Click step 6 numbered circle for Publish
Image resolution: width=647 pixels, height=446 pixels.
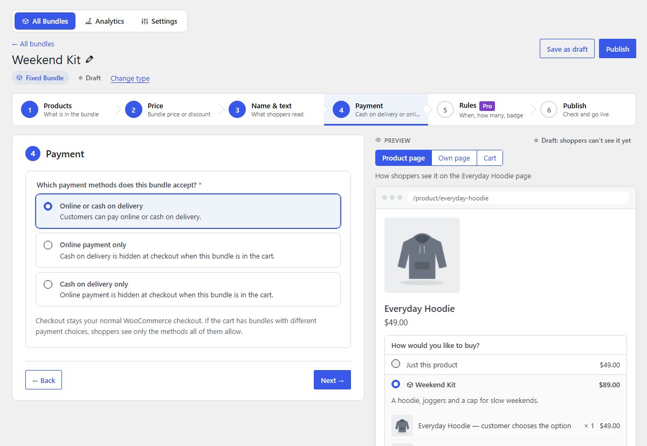tap(549, 110)
